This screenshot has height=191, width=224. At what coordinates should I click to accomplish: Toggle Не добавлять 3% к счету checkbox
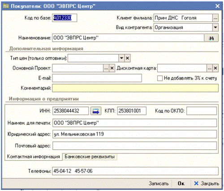160,78
